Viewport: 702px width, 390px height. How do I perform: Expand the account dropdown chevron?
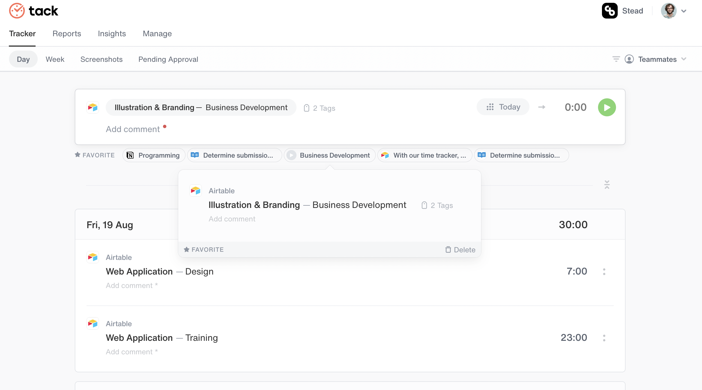coord(684,11)
